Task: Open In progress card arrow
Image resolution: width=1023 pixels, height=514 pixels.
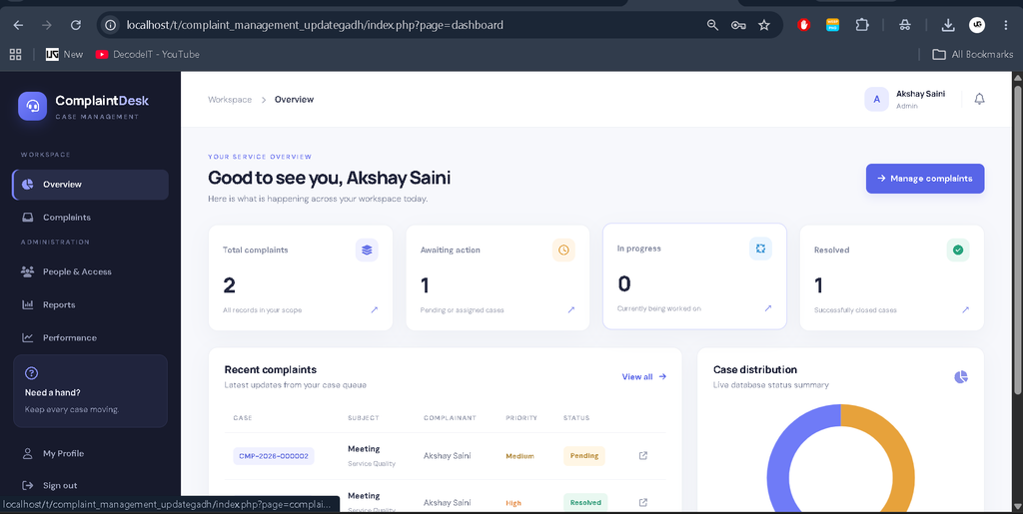Action: (768, 308)
